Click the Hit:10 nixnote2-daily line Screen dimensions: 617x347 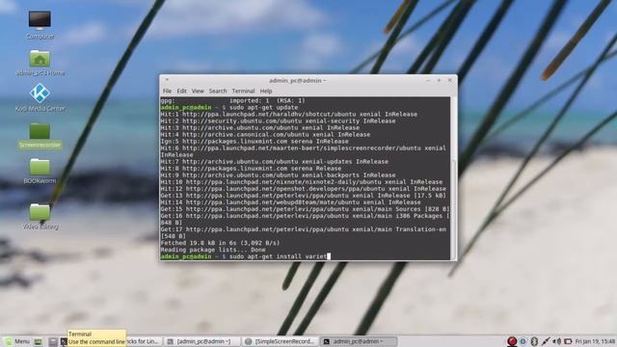coord(302,182)
